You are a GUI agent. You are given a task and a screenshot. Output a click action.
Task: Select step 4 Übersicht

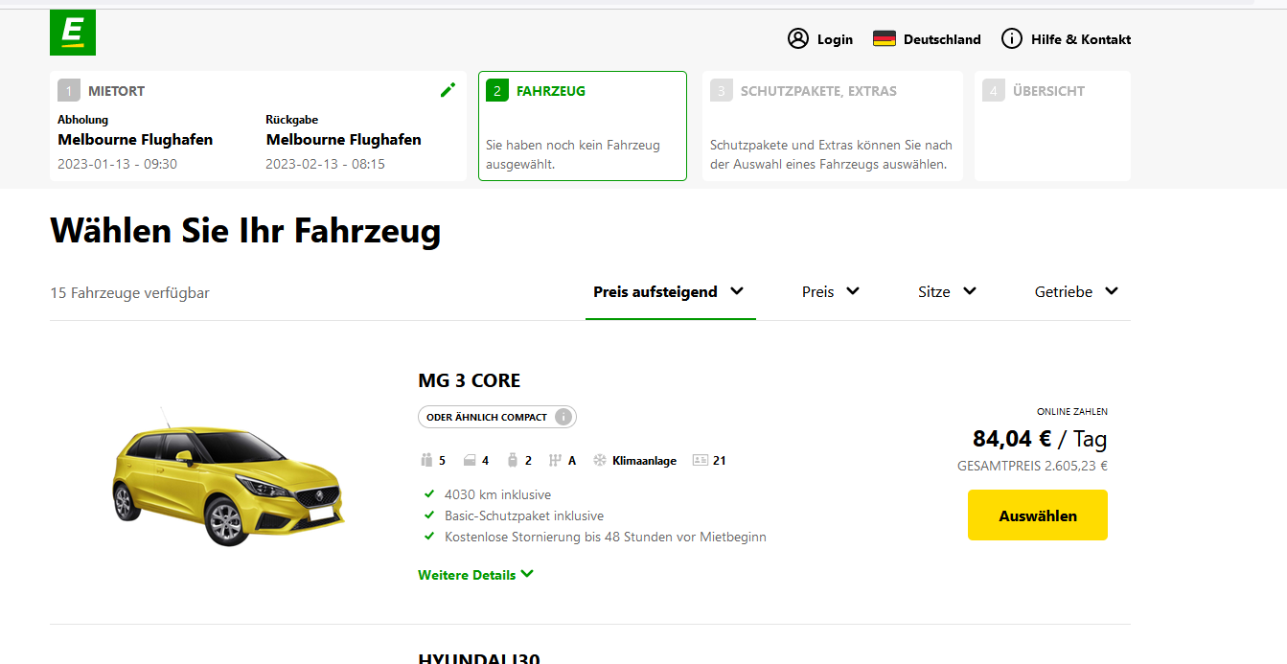pos(1052,126)
